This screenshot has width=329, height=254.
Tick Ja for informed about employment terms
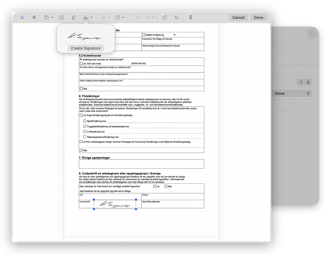pos(155,186)
